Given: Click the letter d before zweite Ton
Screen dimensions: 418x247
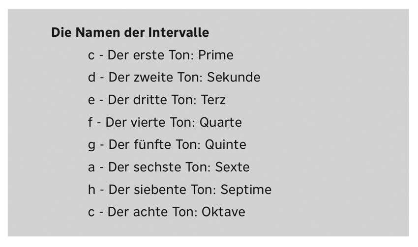Looking at the screenshot, I should pos(91,78).
